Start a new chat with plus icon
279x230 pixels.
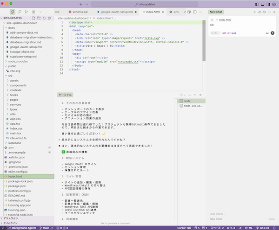tap(255, 12)
